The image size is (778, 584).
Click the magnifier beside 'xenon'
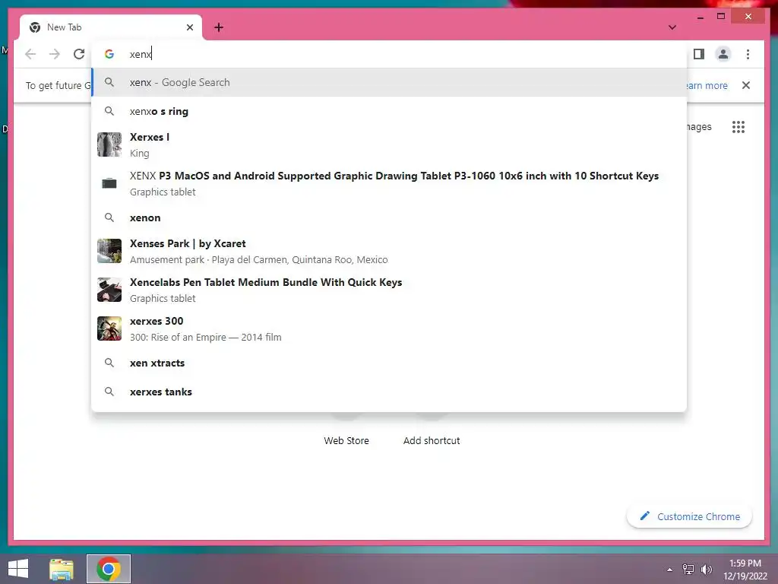tap(109, 217)
